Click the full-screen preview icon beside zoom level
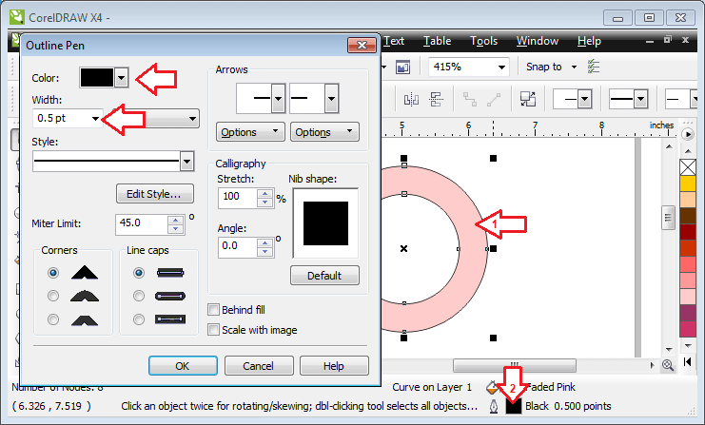 point(402,67)
